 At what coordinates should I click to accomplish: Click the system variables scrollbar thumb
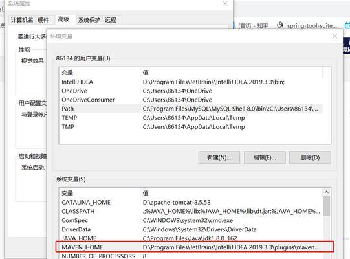326,206
